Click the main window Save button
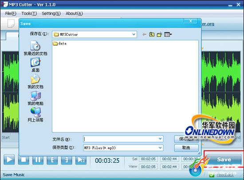244x180 pixels. [x=224, y=159]
